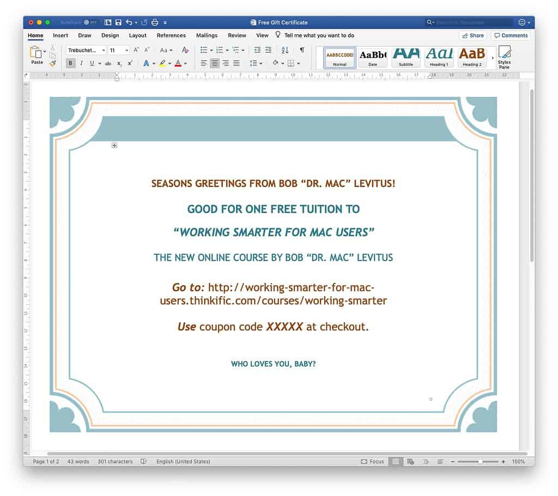This screenshot has height=496, width=558.
Task: Open the Comments button
Action: click(x=511, y=35)
